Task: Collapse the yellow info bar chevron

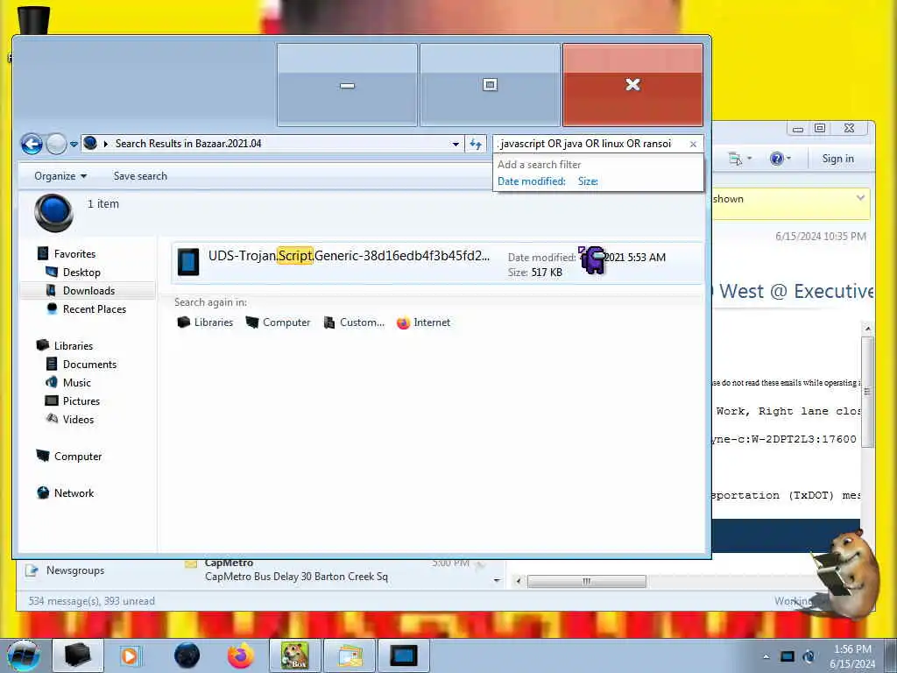Action: pyautogui.click(x=860, y=198)
